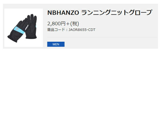Click the NBHANZO ランニングニットグローブ product title
162x121 pixels.
[x=100, y=12]
